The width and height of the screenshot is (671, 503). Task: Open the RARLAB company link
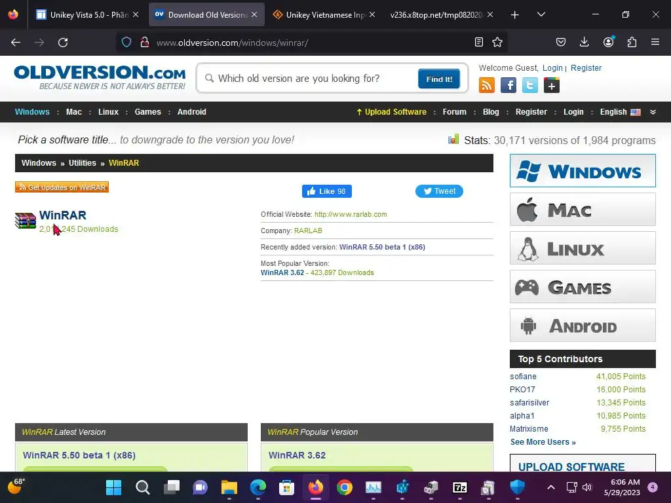click(x=308, y=231)
